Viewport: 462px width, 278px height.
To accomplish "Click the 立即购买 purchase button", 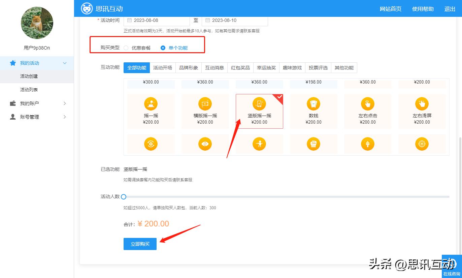I will pyautogui.click(x=140, y=244).
